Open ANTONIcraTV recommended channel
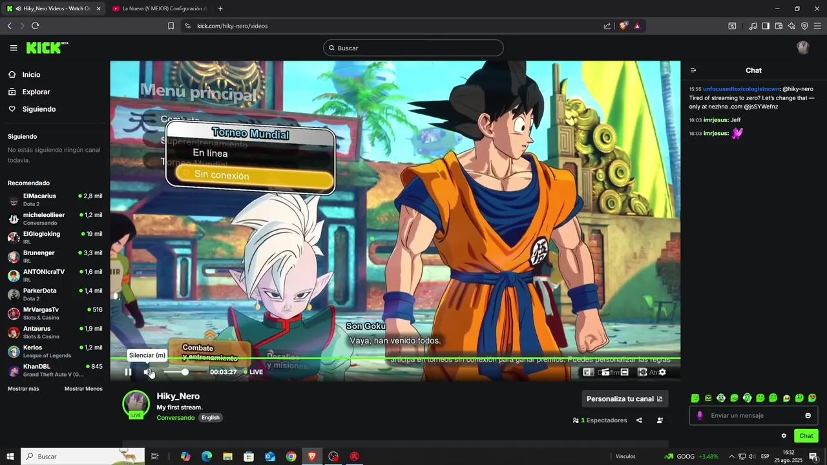827x465 pixels. point(55,275)
